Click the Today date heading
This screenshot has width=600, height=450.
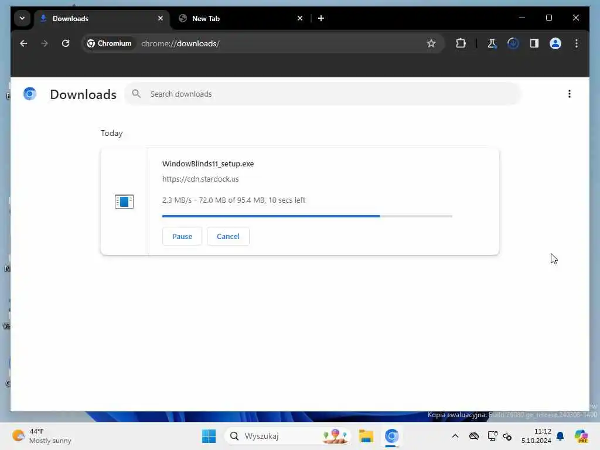pyautogui.click(x=112, y=133)
